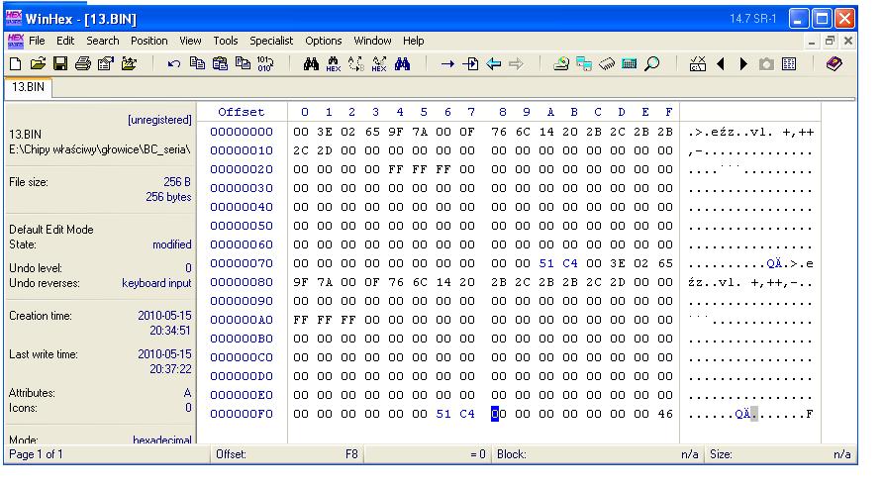Screen dimensions: 884x488
Task: Open Replace Text A-to-B icon
Action: coord(355,63)
